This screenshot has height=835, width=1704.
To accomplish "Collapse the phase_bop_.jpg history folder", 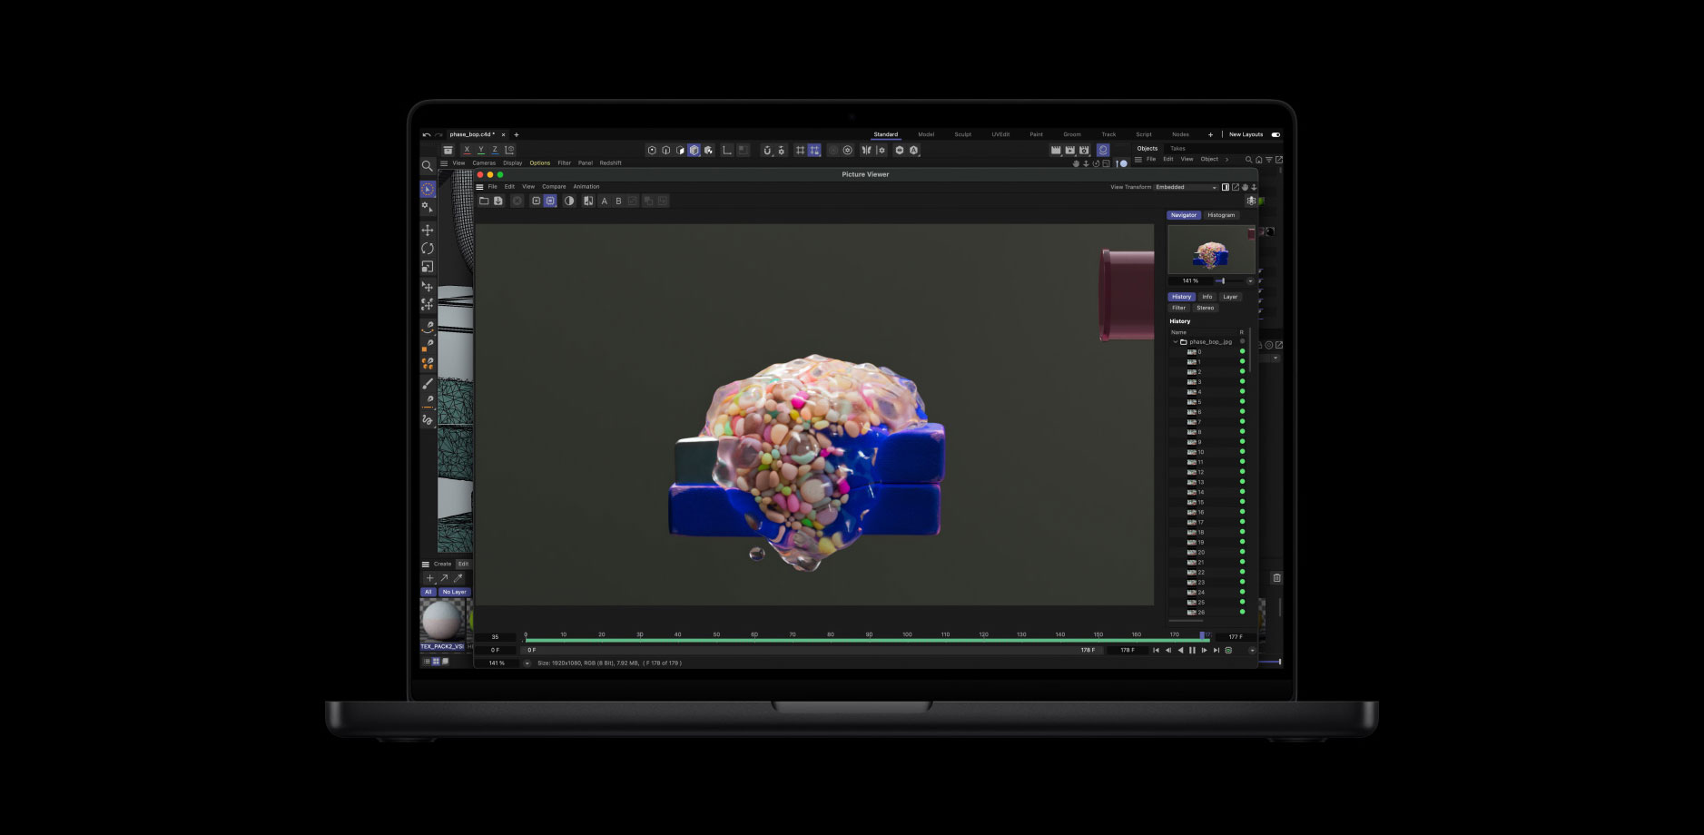I will 1175,342.
